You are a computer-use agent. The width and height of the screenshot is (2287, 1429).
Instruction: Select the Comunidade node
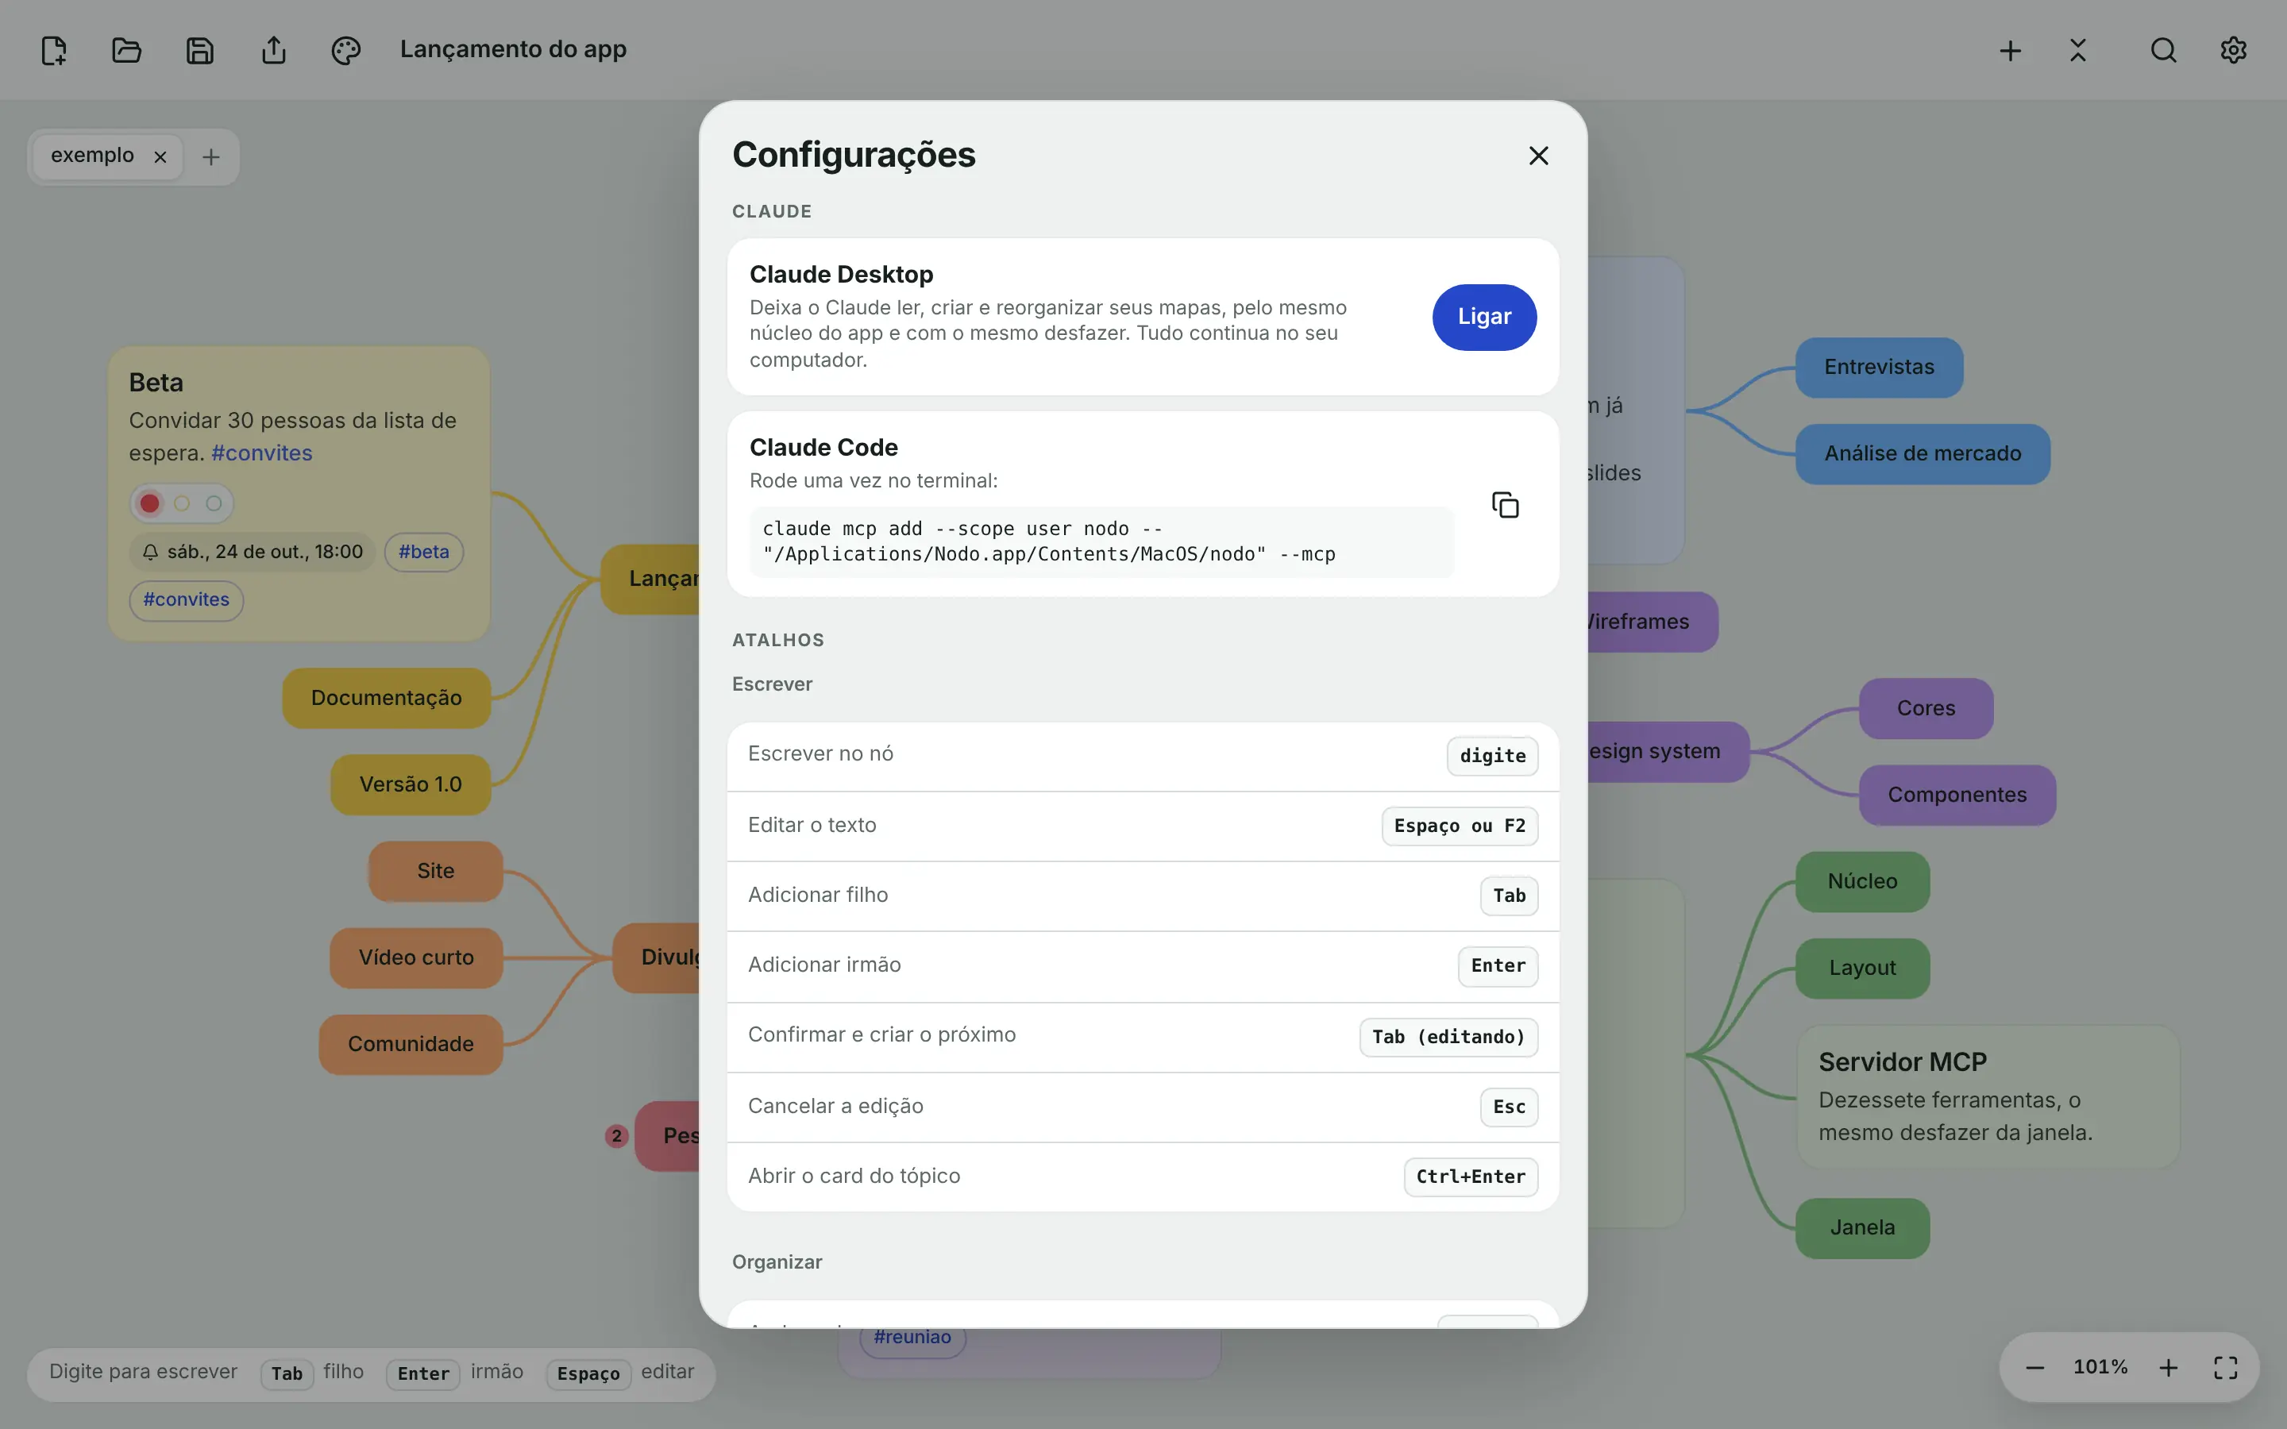pos(410,1044)
